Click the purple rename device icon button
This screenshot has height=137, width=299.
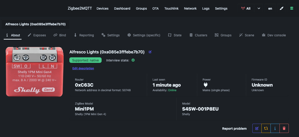coord(257,128)
